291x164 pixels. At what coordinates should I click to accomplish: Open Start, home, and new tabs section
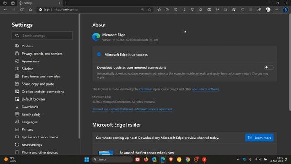[x=37, y=77]
